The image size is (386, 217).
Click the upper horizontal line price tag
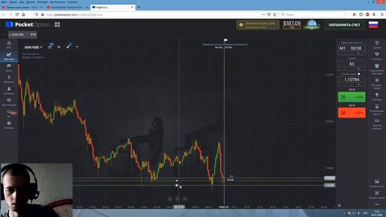coord(330,178)
